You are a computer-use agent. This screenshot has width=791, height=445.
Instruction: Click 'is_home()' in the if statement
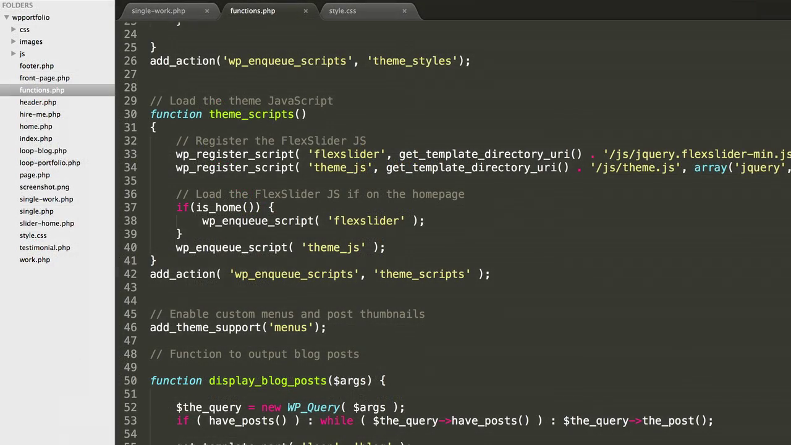(225, 208)
